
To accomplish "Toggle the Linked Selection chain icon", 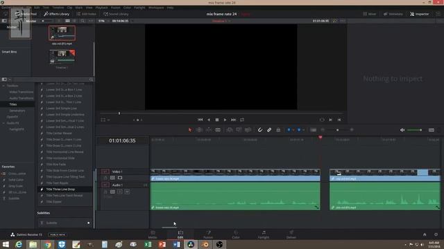I will coord(269,130).
